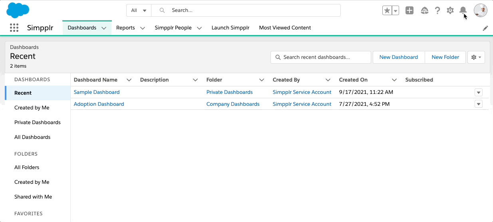Viewport: 493px width, 222px height.
Task: Expand the Reports tab chevron menu
Action: 142,28
